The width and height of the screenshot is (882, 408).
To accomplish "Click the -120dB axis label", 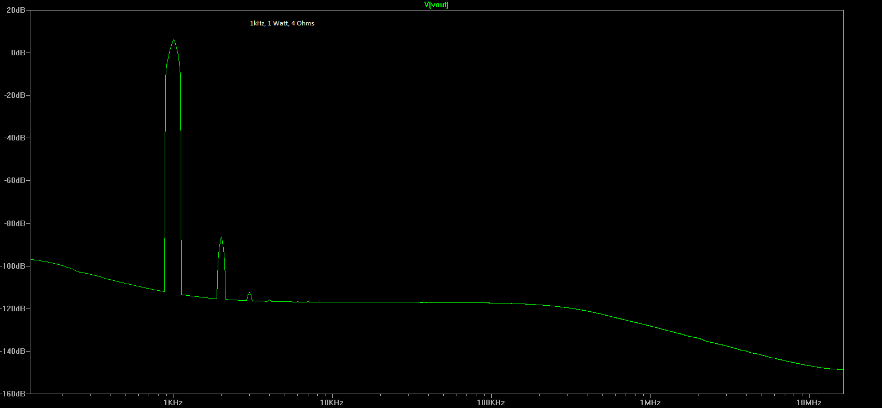I will click(13, 308).
